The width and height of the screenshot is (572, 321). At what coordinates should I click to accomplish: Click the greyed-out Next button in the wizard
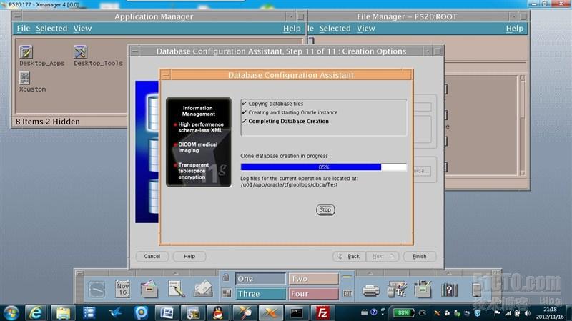pos(382,257)
